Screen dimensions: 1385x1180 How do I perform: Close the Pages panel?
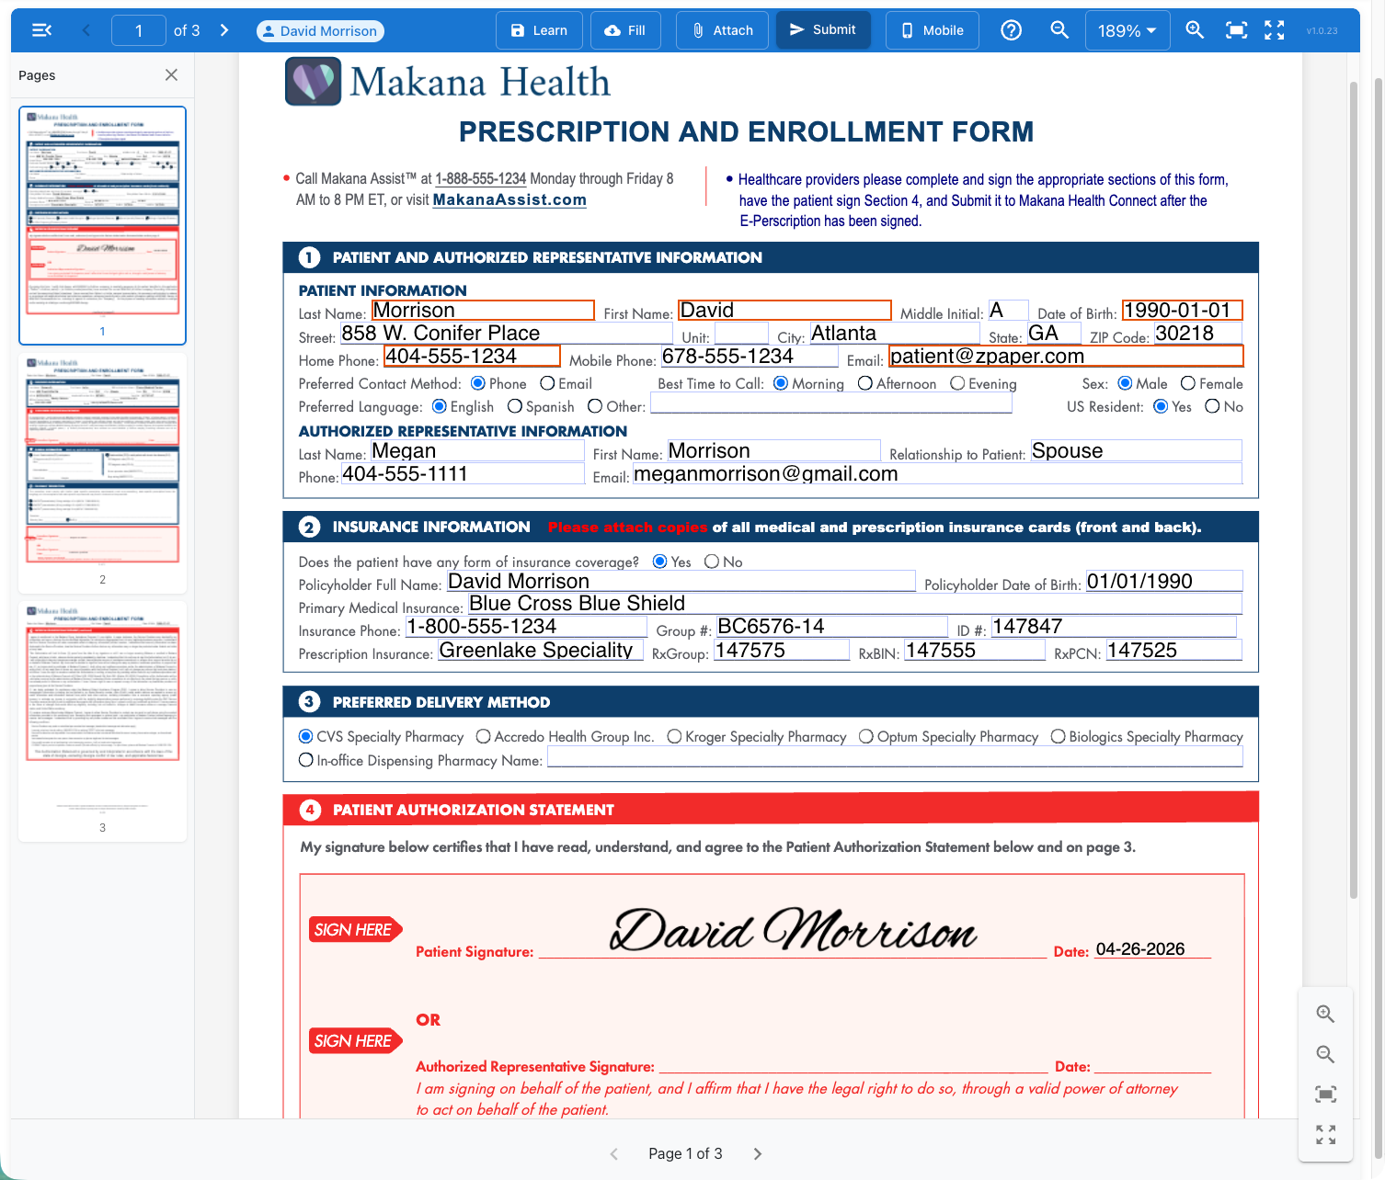(x=171, y=75)
